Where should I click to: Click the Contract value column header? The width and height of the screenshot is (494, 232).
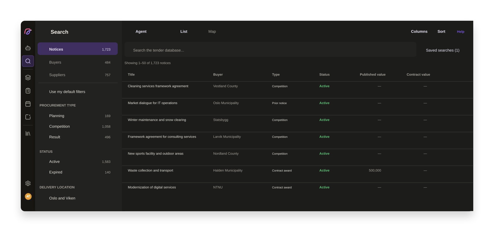[418, 75]
